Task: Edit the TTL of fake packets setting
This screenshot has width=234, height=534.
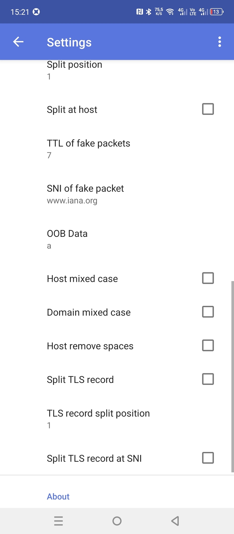Action: (89, 149)
